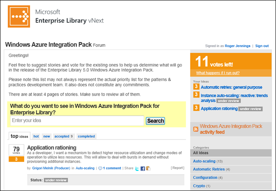The height and width of the screenshot is (191, 276).
Task: Report the Application rationing idea
Action: (177, 168)
